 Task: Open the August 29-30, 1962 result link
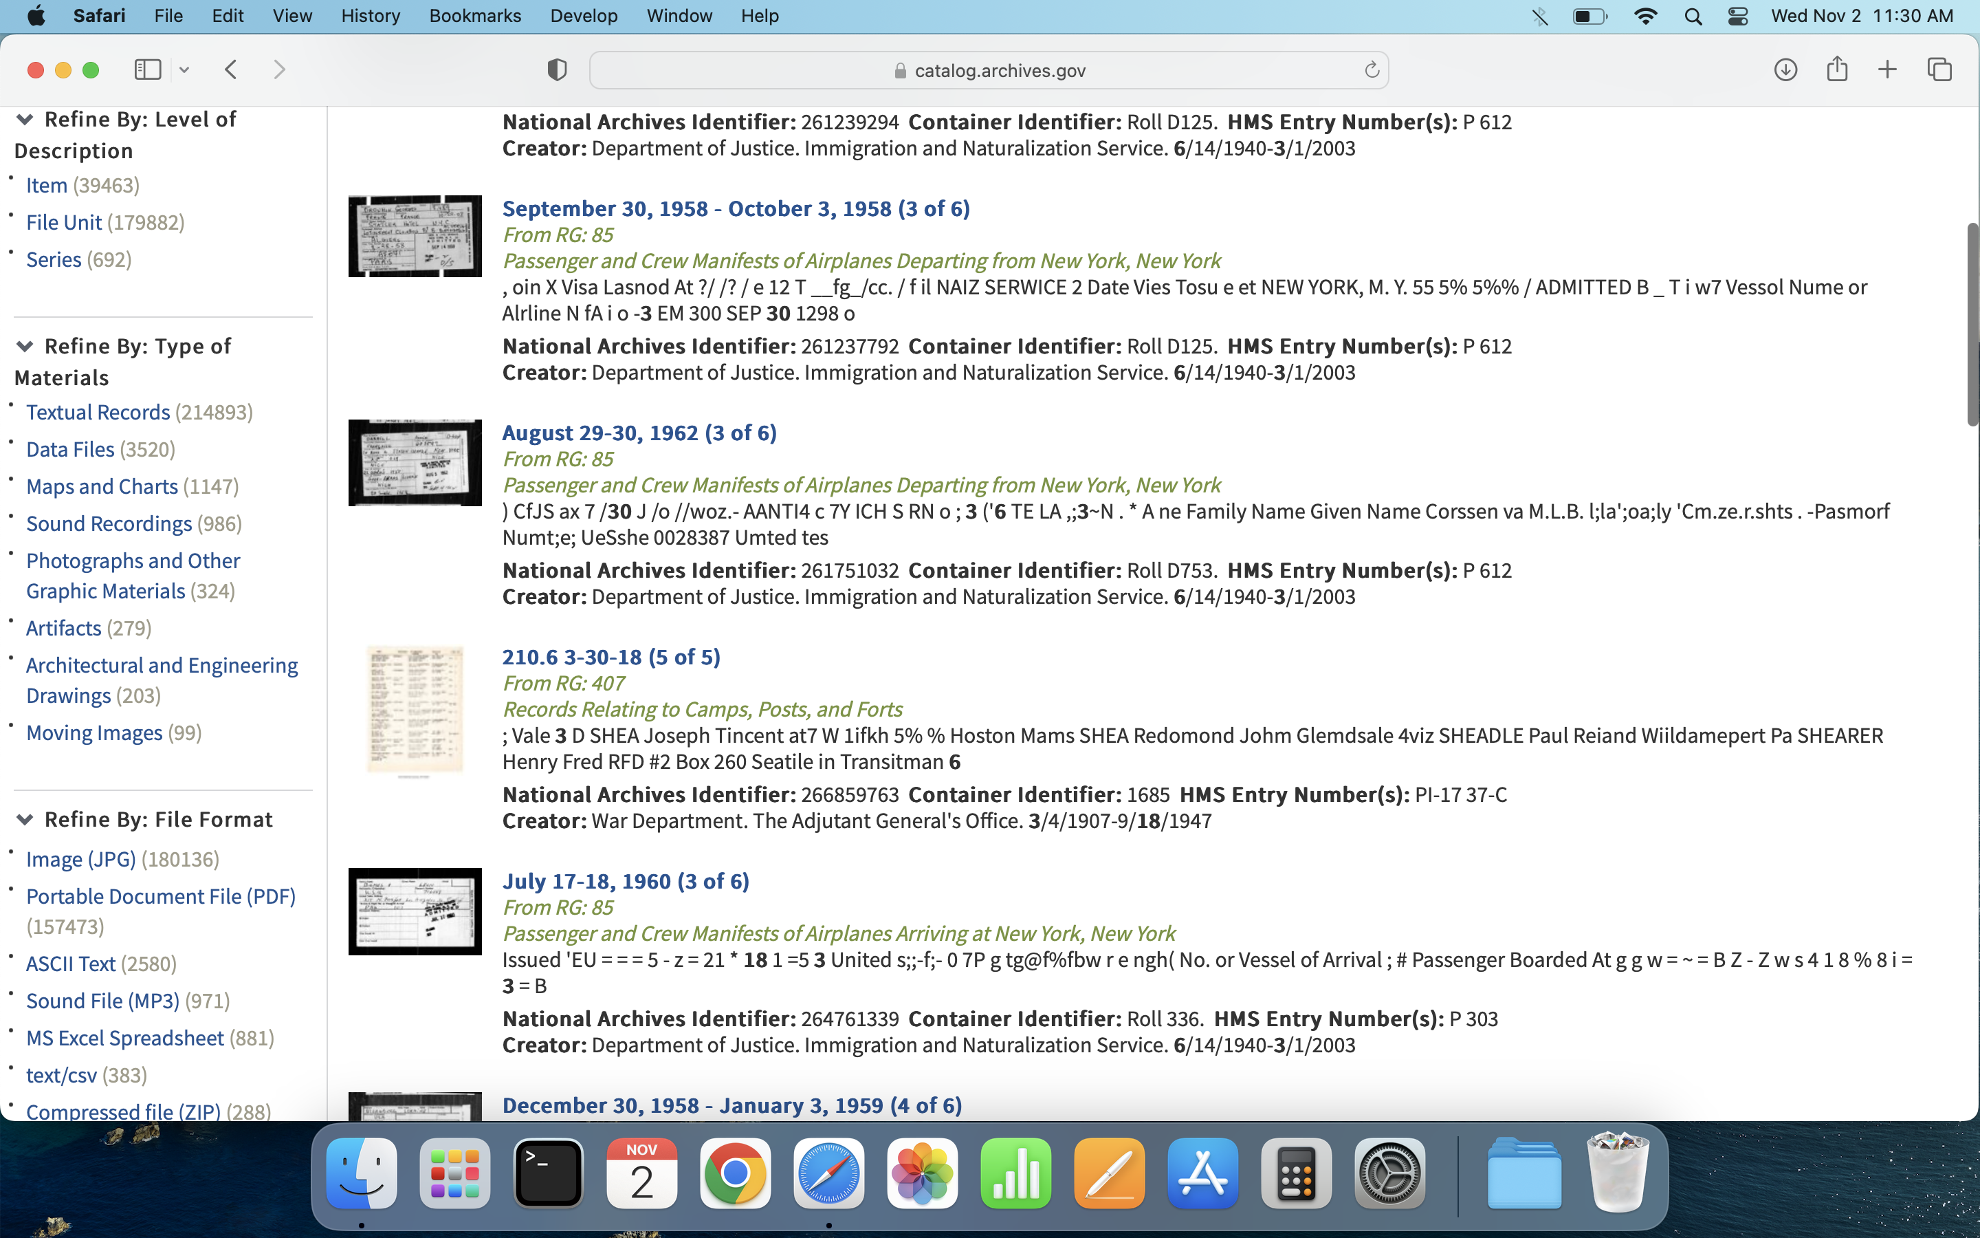tap(639, 433)
